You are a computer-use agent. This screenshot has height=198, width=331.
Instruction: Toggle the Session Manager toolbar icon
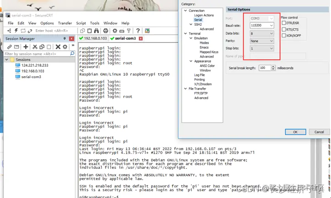pyautogui.click(x=9, y=31)
